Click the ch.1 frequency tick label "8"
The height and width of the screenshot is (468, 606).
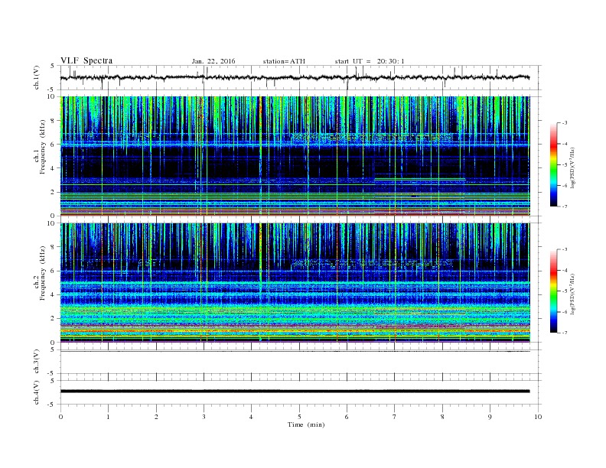coord(53,121)
